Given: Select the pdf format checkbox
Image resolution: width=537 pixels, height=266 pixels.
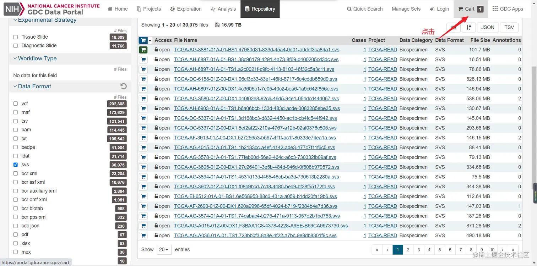Looking at the screenshot, I should coord(16,234).
